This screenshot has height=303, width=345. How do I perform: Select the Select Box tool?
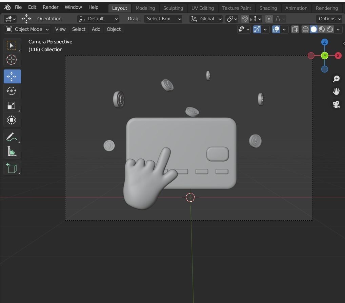[12, 45]
